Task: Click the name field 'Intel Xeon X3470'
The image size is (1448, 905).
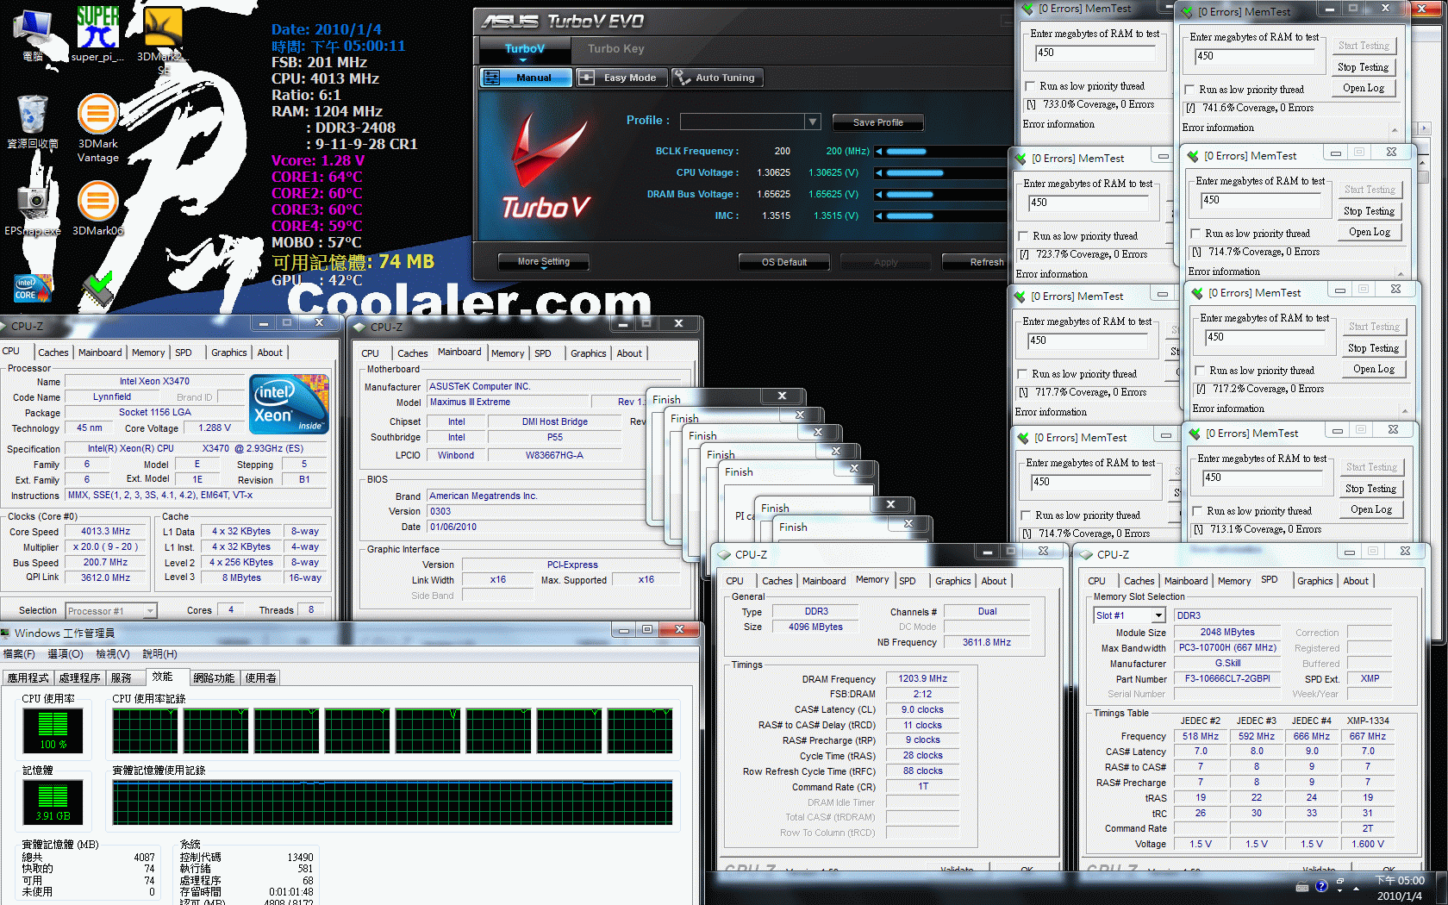Action: [x=154, y=381]
